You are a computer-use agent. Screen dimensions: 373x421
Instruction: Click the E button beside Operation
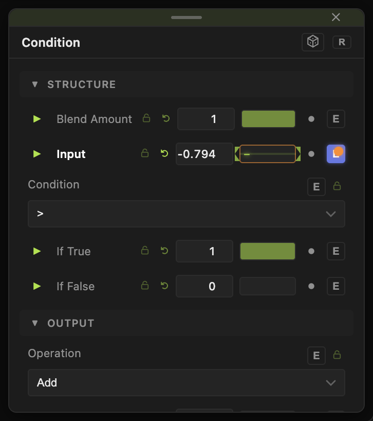click(316, 356)
